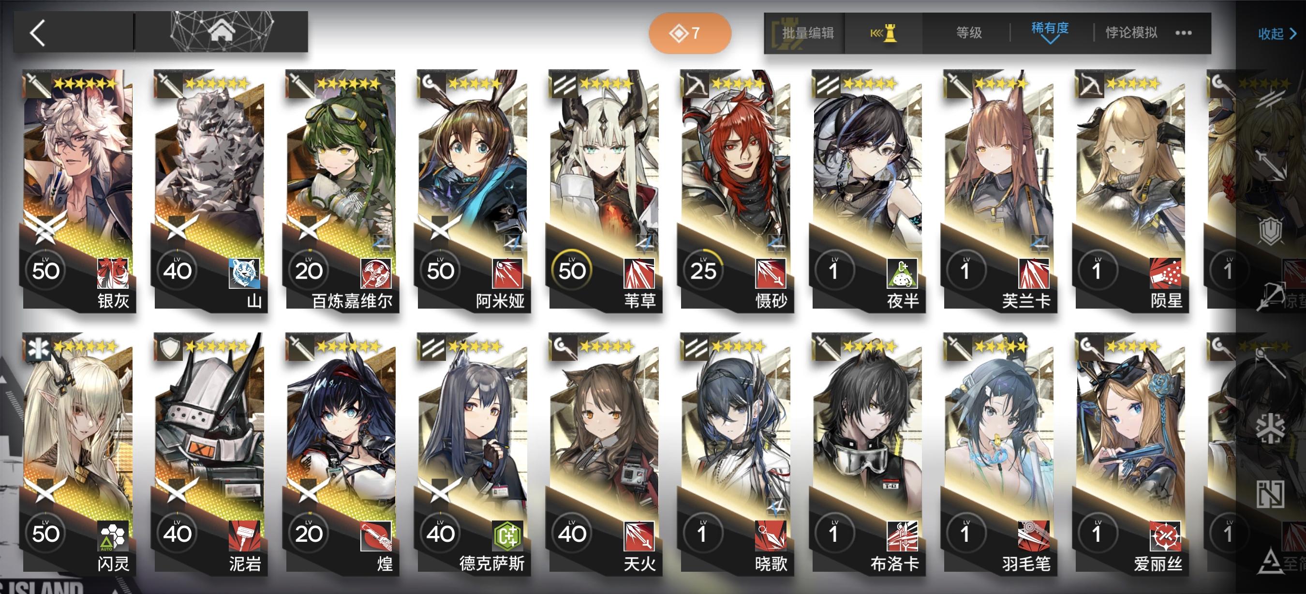Open the 煌 operator card
1306x594 pixels.
[341, 453]
